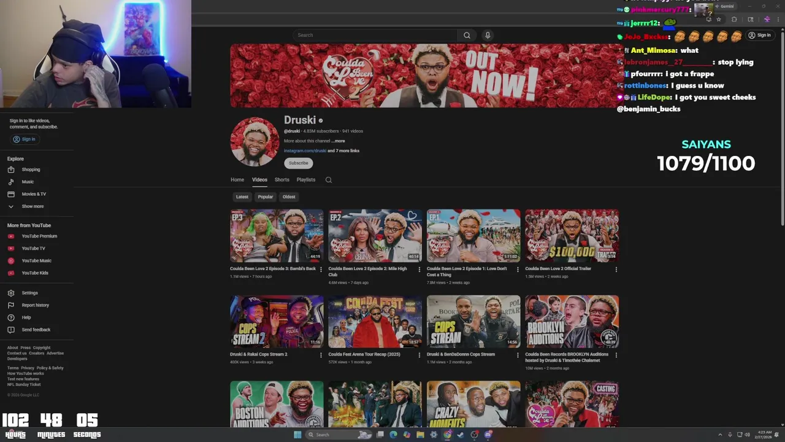
Task: Open browser extensions puzzle icon
Action: pyautogui.click(x=734, y=19)
